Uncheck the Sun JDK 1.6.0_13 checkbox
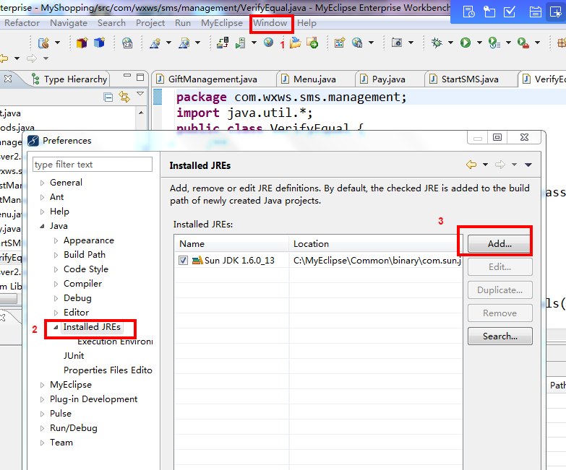The width and height of the screenshot is (566, 470). click(x=184, y=261)
